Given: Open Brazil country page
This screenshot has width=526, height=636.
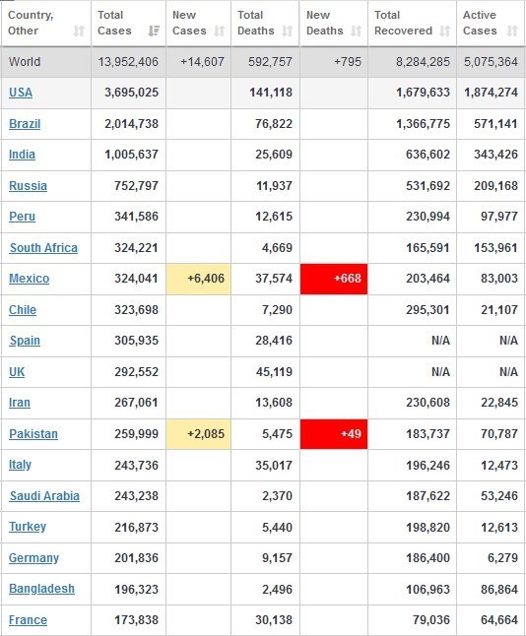Looking at the screenshot, I should coord(25,123).
